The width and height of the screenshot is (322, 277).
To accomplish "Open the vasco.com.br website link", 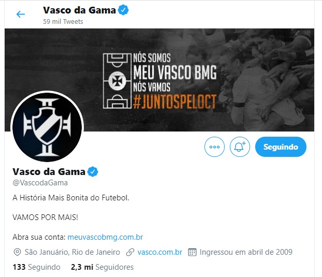I will pyautogui.click(x=160, y=252).
